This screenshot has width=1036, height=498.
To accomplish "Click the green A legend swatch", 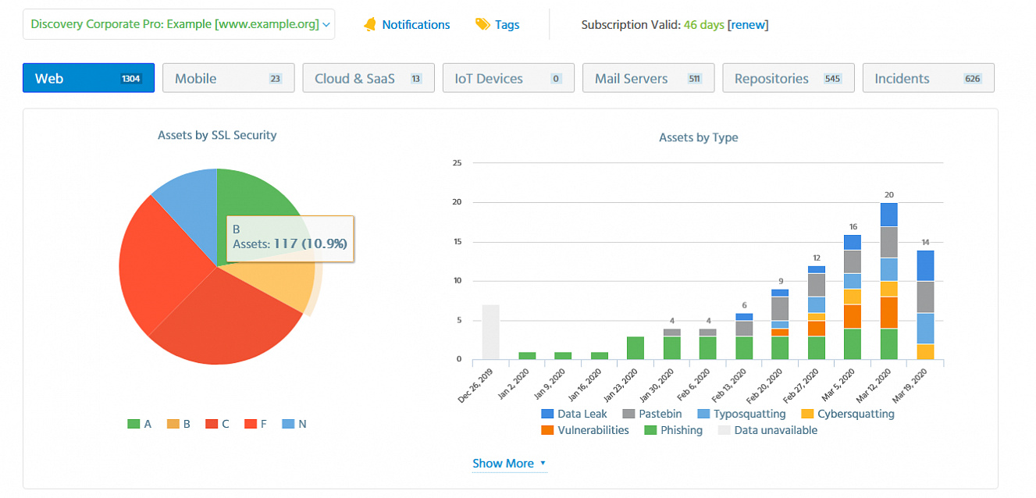I will 134,425.
